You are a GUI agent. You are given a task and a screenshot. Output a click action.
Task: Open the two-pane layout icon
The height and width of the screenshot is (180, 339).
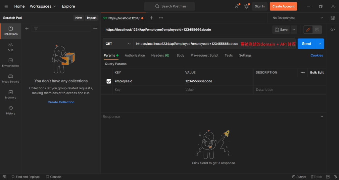click(x=328, y=177)
